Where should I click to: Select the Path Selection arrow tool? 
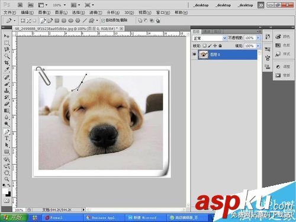click(x=7, y=145)
